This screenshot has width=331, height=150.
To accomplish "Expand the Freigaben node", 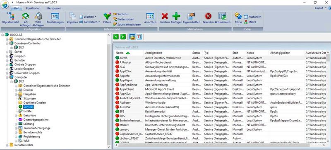I will point(16,94).
